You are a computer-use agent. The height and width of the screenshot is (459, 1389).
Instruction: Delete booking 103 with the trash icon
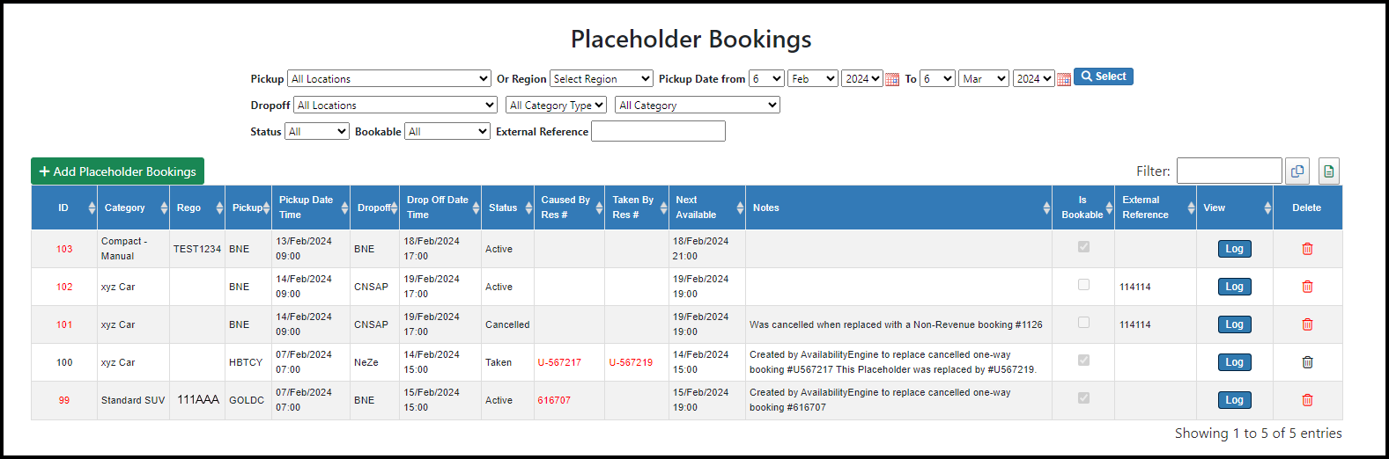[1307, 249]
